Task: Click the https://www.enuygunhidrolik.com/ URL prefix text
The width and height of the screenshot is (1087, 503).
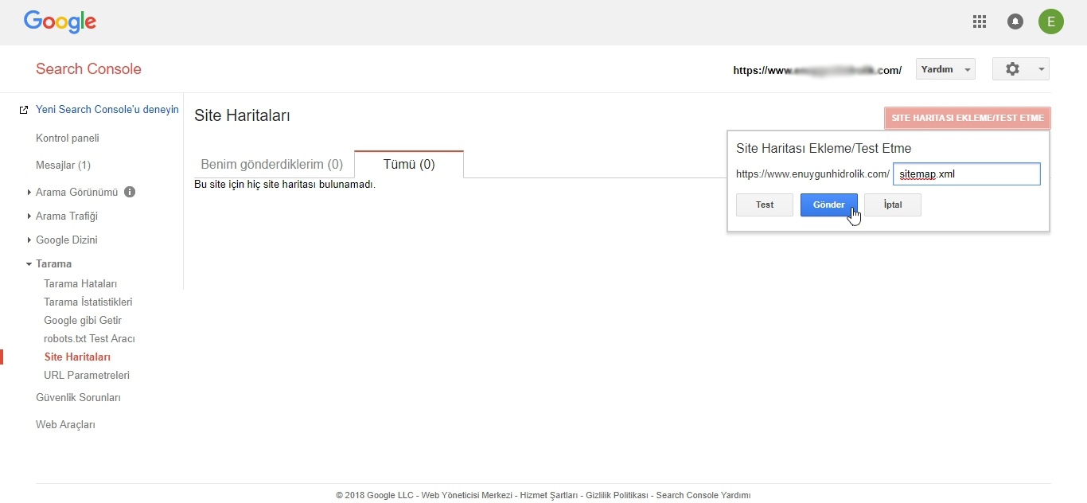Action: [x=812, y=174]
